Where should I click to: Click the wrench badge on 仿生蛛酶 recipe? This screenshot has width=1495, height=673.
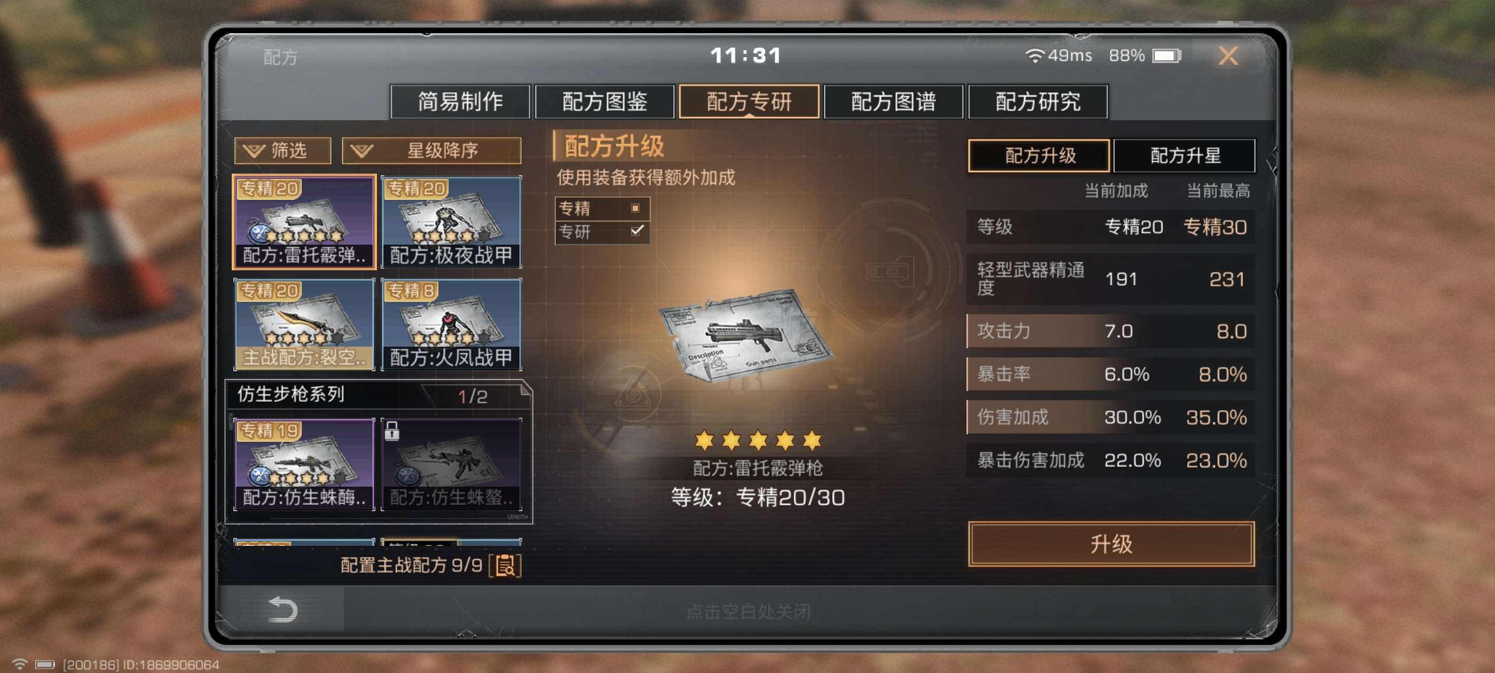point(259,476)
